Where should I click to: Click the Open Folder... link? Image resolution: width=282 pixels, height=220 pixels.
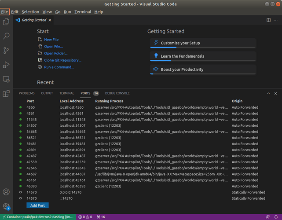pos(56,53)
